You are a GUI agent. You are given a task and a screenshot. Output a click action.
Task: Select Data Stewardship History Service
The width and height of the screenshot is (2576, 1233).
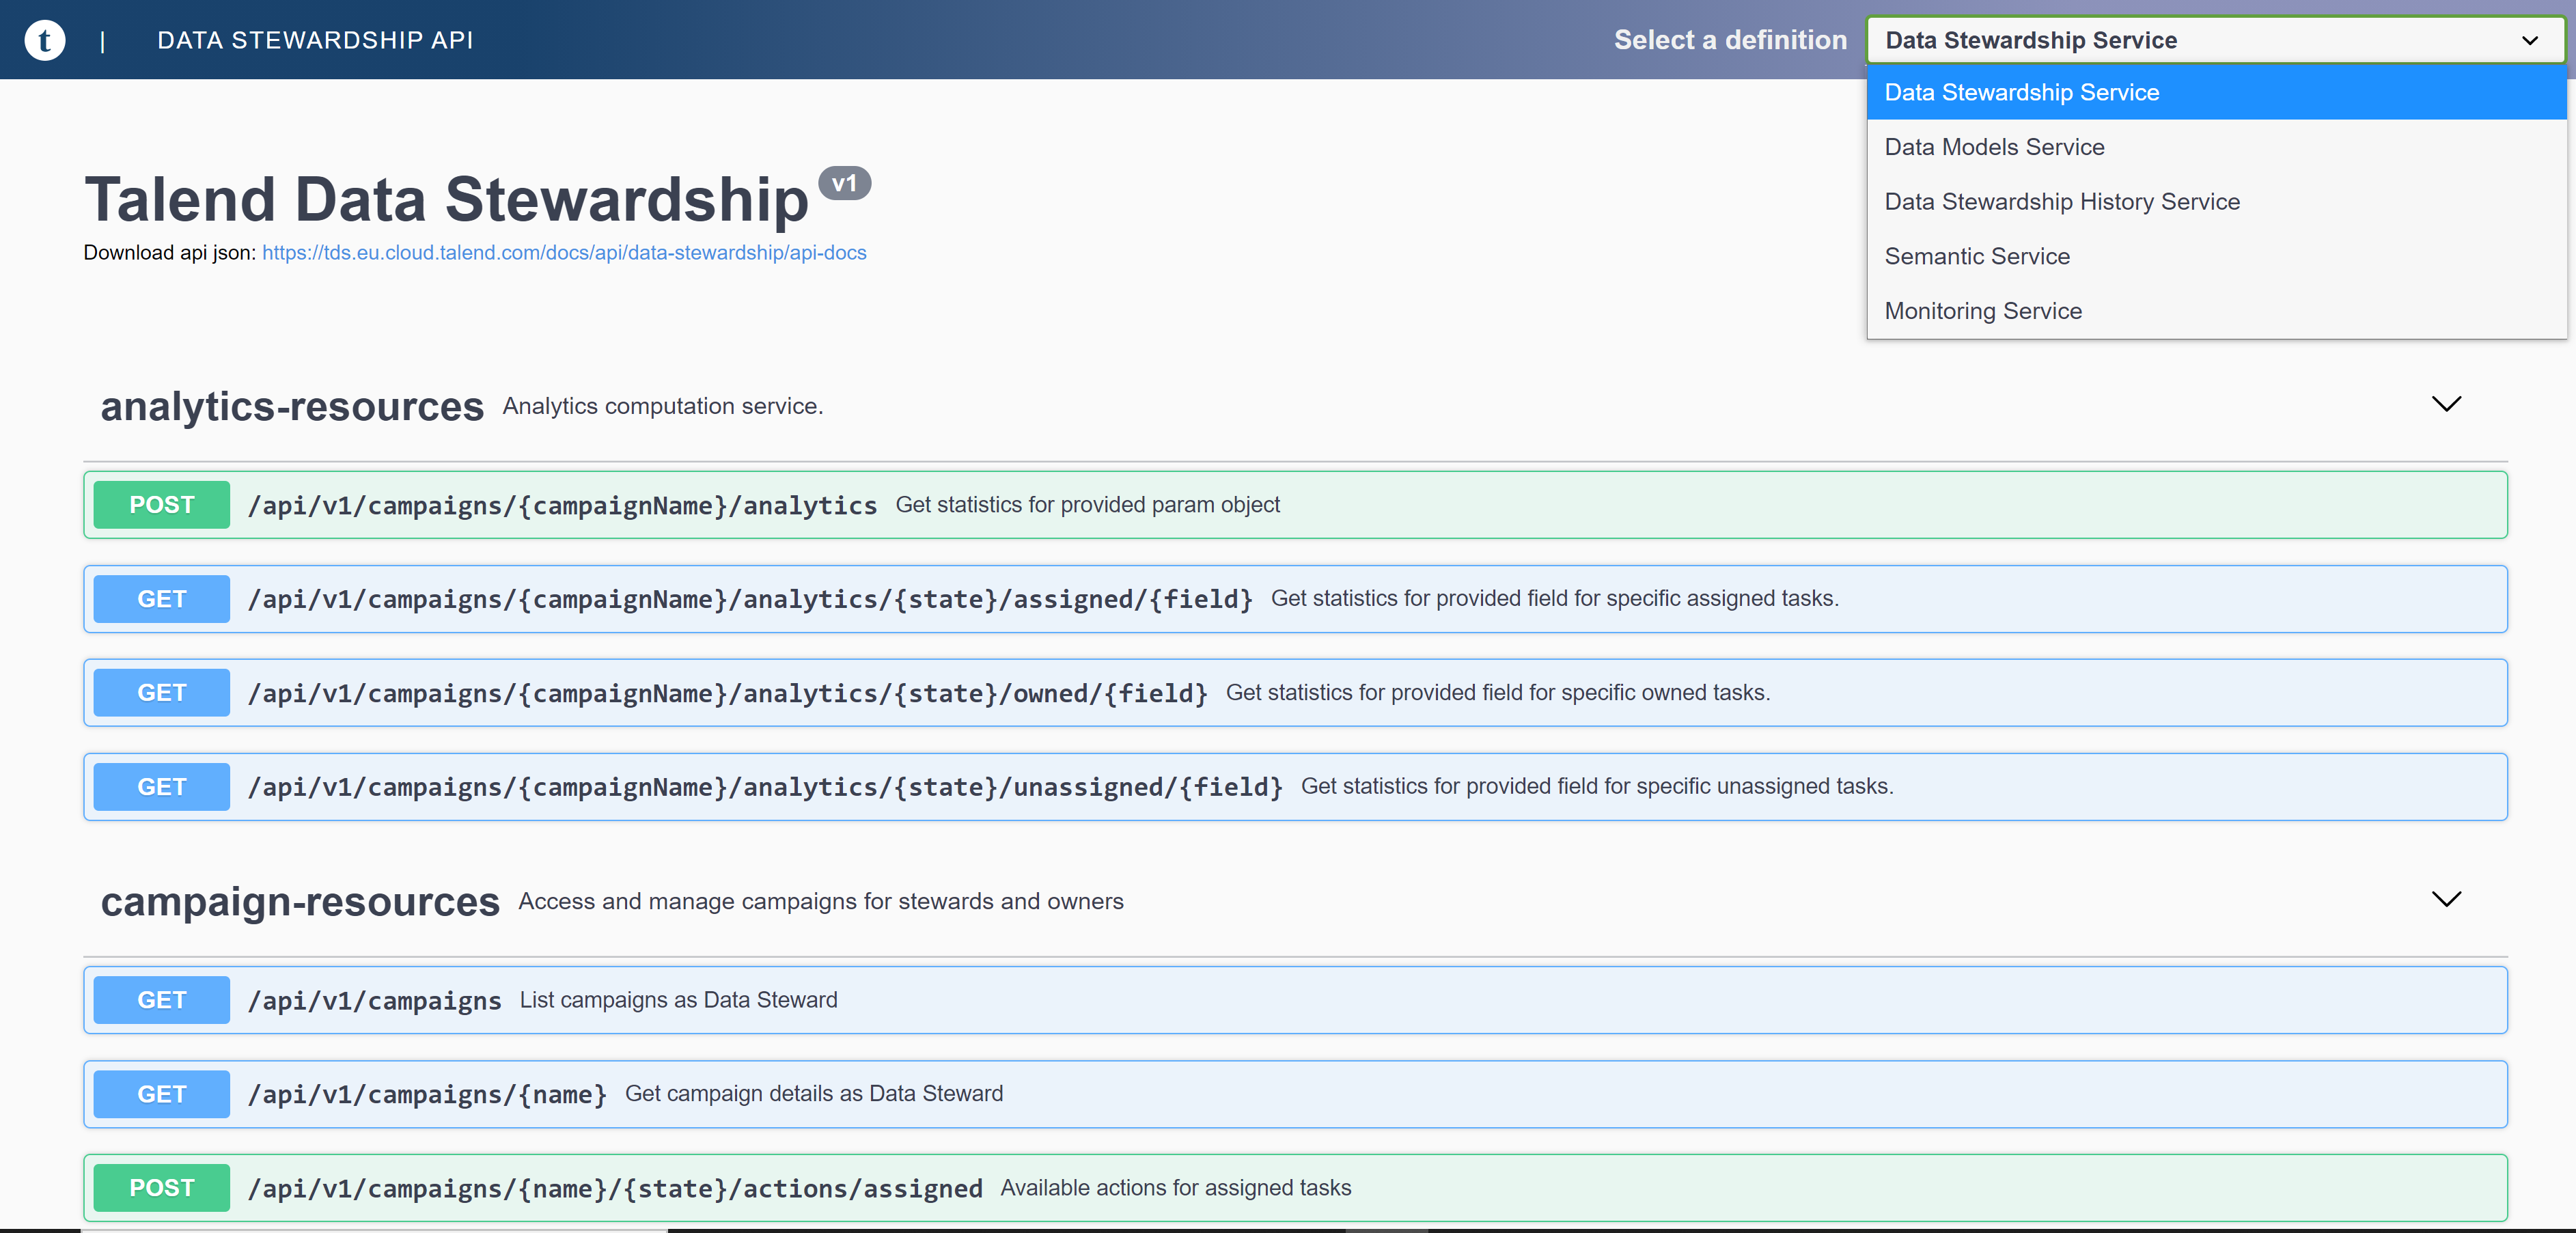pyautogui.click(x=2064, y=200)
